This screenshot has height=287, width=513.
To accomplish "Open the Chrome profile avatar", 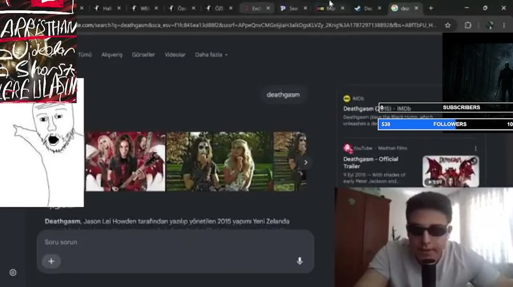I will pyautogui.click(x=489, y=25).
